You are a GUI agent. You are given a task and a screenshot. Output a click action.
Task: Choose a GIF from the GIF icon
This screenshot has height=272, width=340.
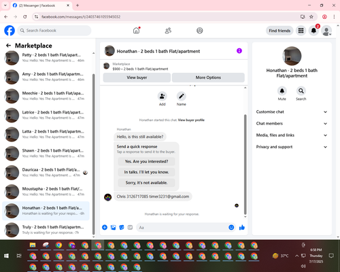[130, 227]
